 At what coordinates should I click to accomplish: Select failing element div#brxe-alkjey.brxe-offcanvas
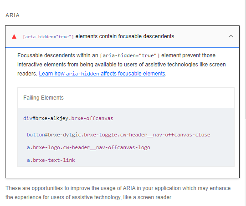point(68,118)
